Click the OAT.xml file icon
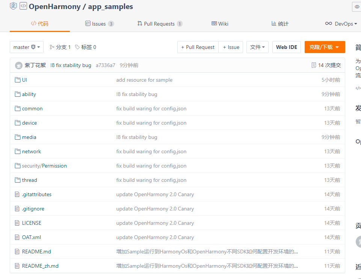This screenshot has height=279, width=361. click(x=17, y=237)
